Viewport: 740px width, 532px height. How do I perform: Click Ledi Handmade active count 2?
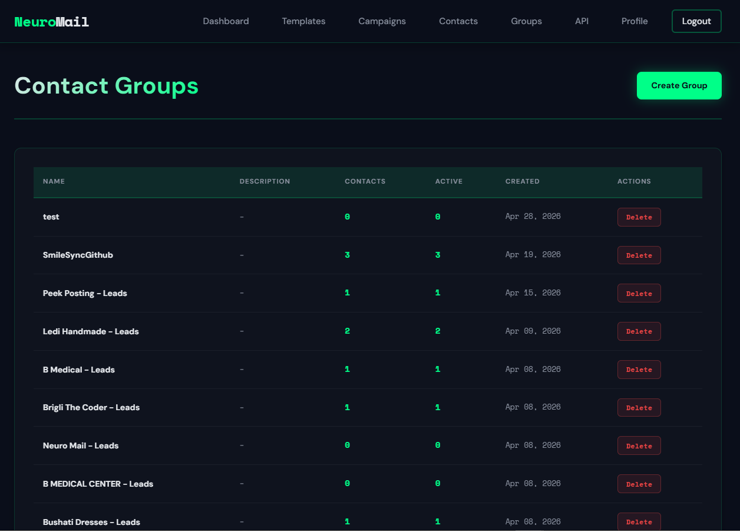pos(438,331)
